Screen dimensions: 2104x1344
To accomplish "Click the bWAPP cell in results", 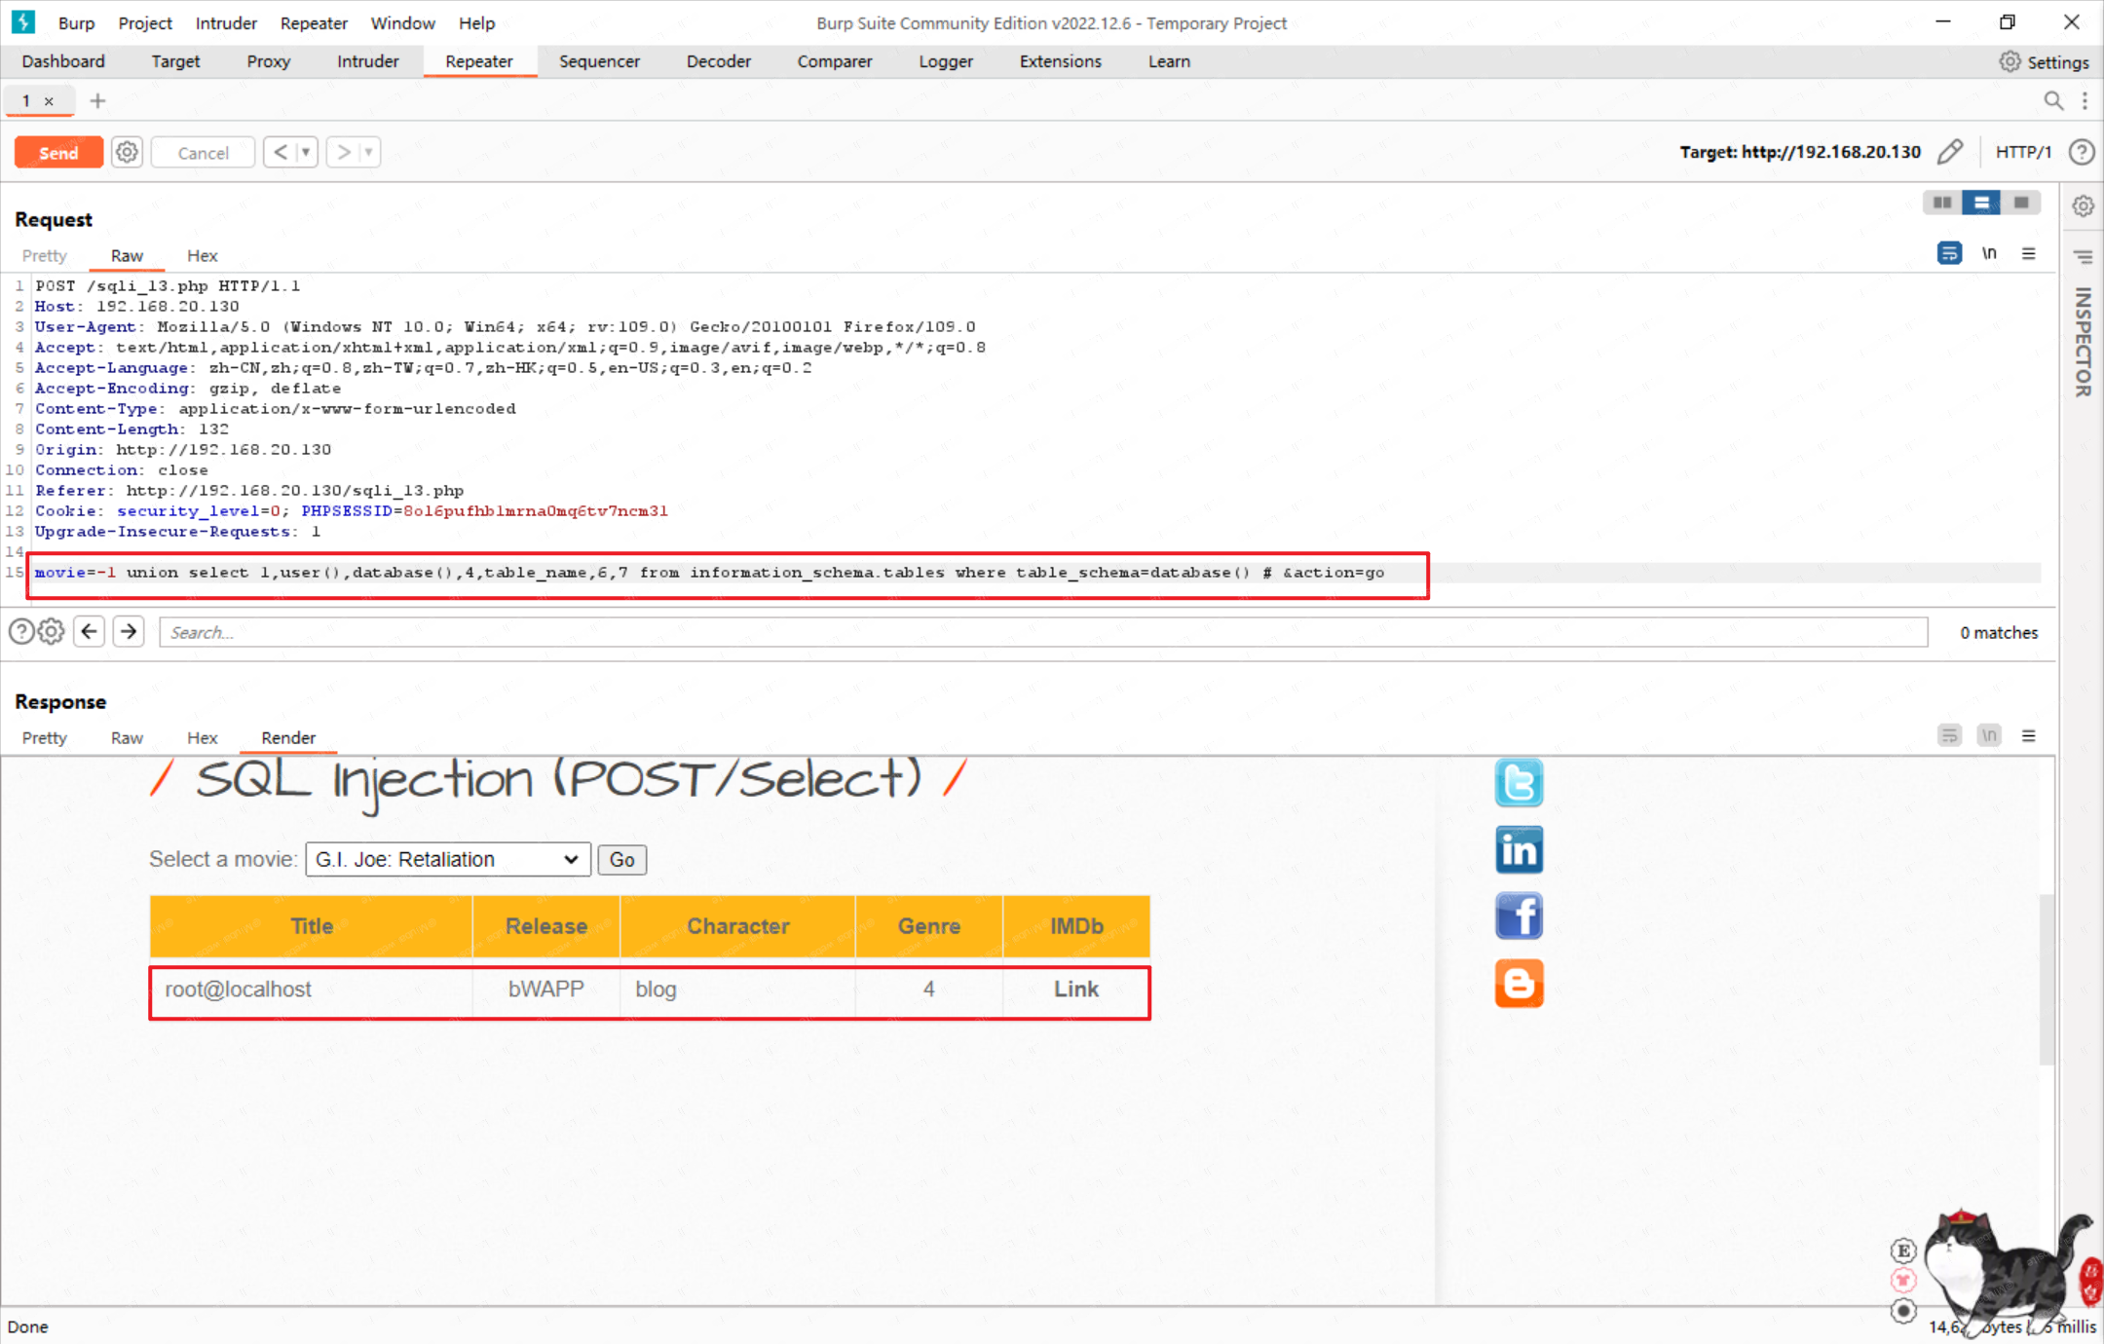I will pyautogui.click(x=545, y=989).
